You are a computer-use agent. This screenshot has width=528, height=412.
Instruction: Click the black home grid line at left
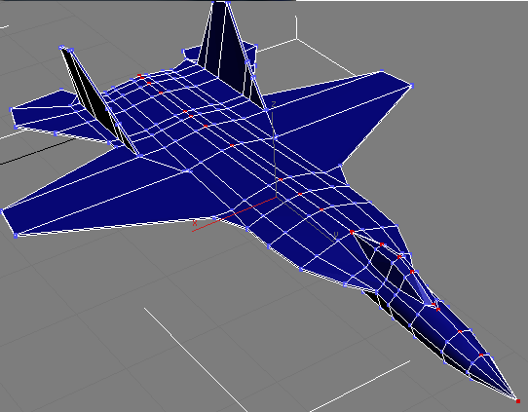[x=36, y=152]
